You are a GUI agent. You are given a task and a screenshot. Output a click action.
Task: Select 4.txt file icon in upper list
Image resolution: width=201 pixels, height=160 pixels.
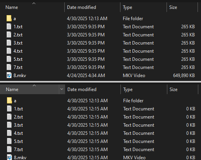click(9, 51)
